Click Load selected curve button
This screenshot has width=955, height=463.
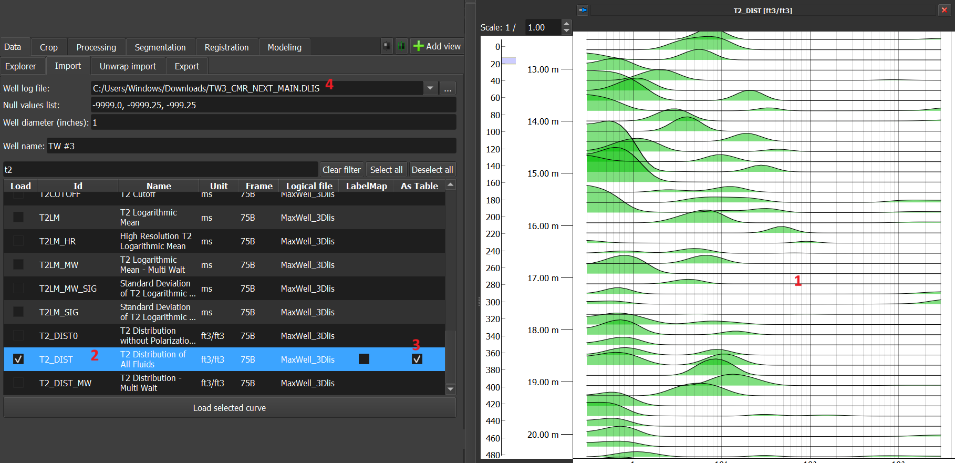click(x=230, y=408)
